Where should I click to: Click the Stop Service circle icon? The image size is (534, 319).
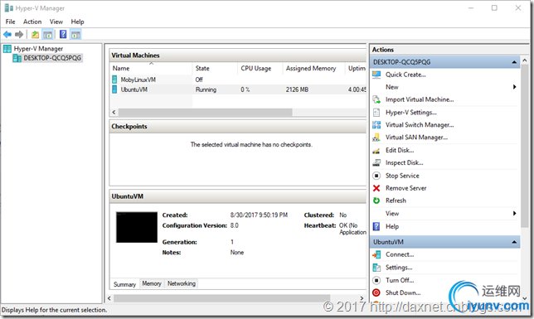[376, 176]
